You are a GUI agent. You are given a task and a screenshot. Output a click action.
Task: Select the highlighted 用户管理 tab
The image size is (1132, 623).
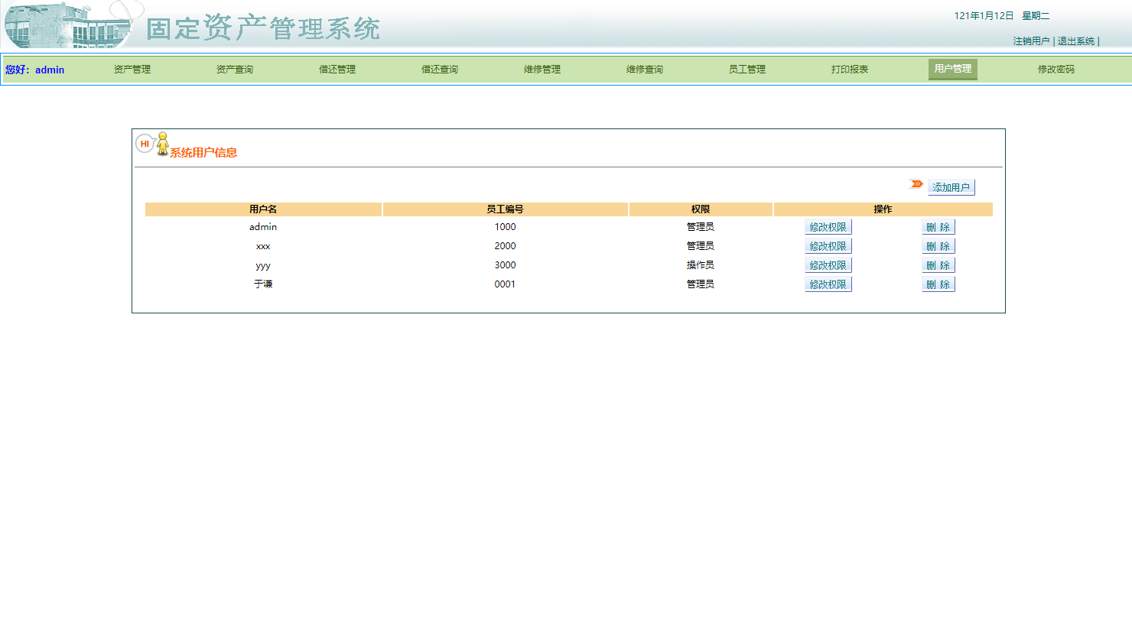pyautogui.click(x=952, y=69)
